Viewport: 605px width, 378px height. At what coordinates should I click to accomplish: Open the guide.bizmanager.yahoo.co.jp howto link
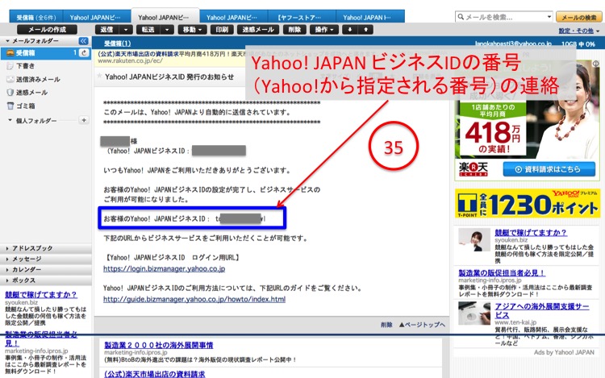194,299
